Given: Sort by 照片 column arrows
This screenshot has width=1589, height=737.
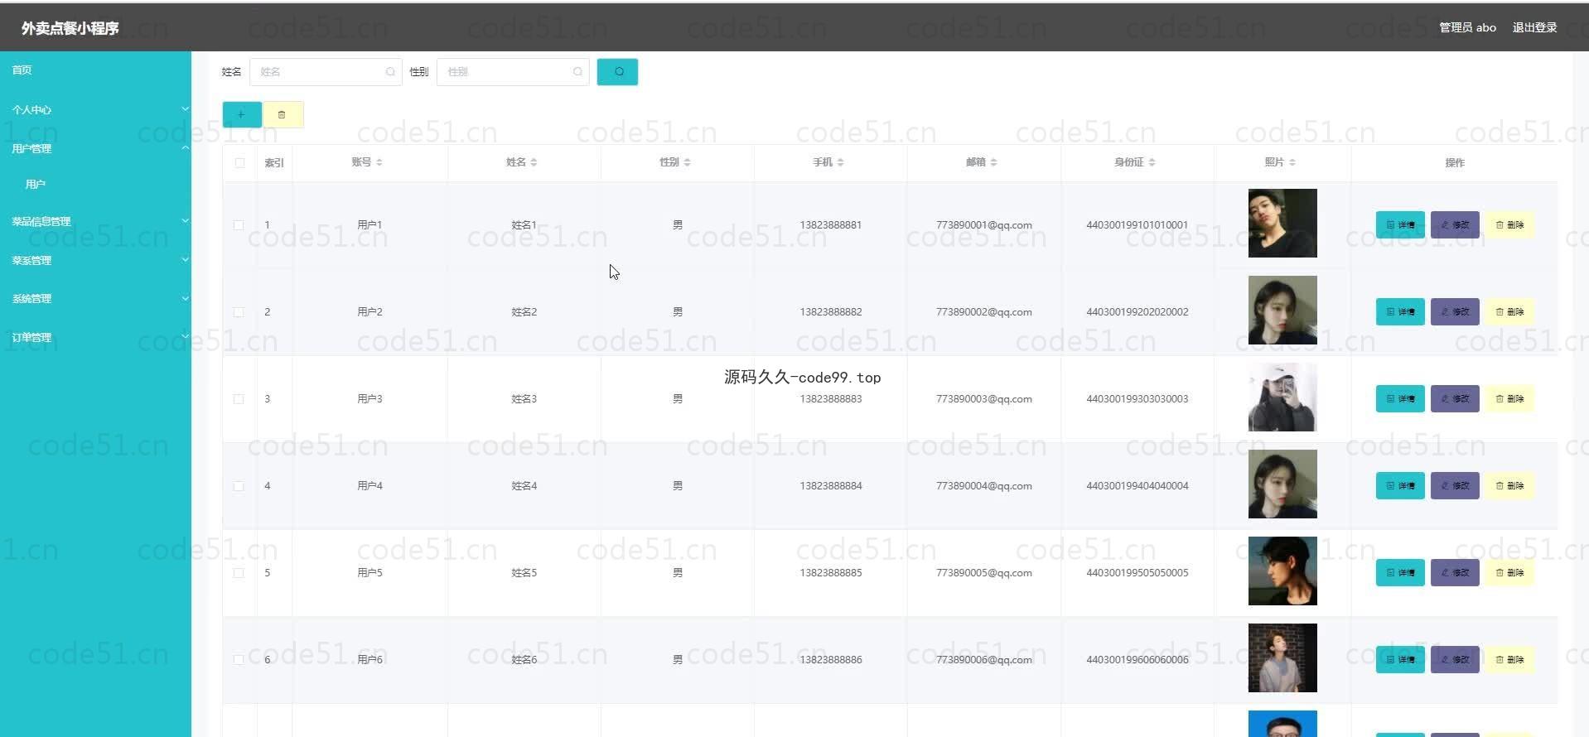Looking at the screenshot, I should [x=1292, y=162].
